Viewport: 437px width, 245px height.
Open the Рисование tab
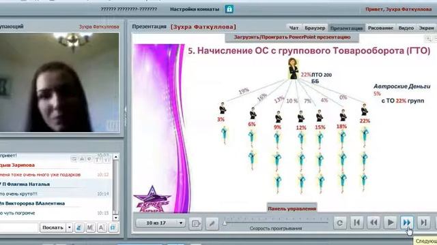(380, 28)
